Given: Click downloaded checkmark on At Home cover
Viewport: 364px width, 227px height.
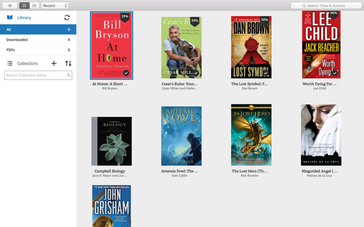Looking at the screenshot, I should [126, 73].
